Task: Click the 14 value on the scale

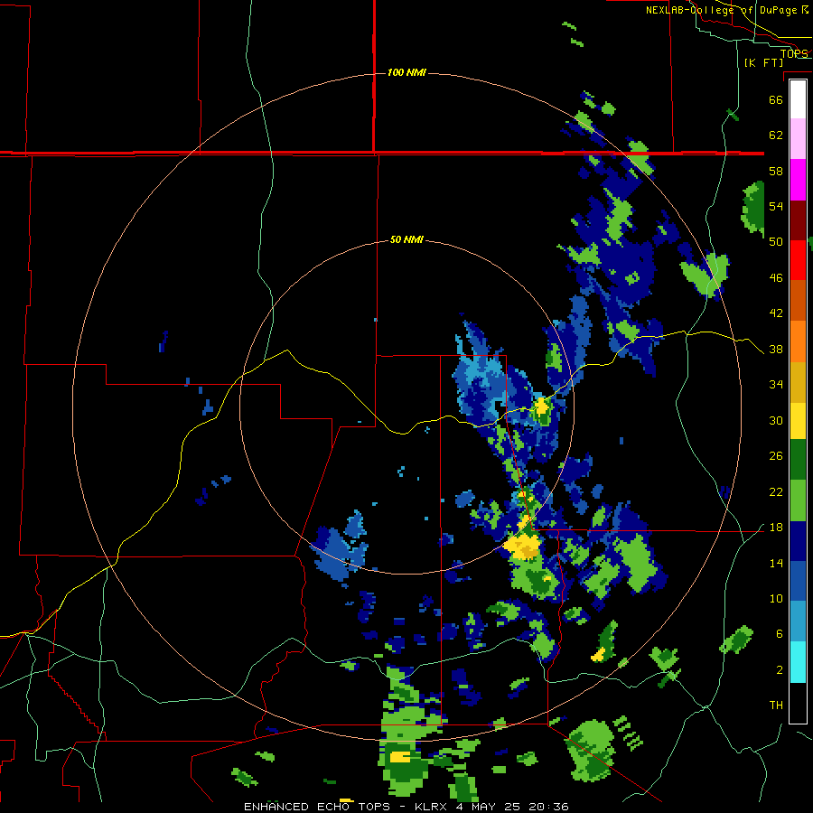Action: click(x=776, y=563)
